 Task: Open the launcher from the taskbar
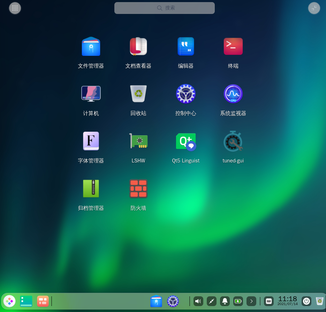9,301
